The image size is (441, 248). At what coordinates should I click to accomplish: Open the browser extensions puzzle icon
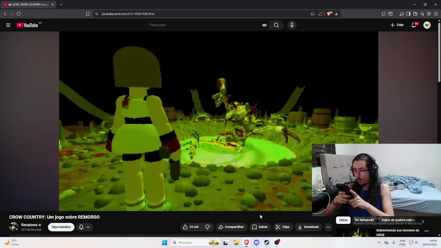pyautogui.click(x=383, y=14)
